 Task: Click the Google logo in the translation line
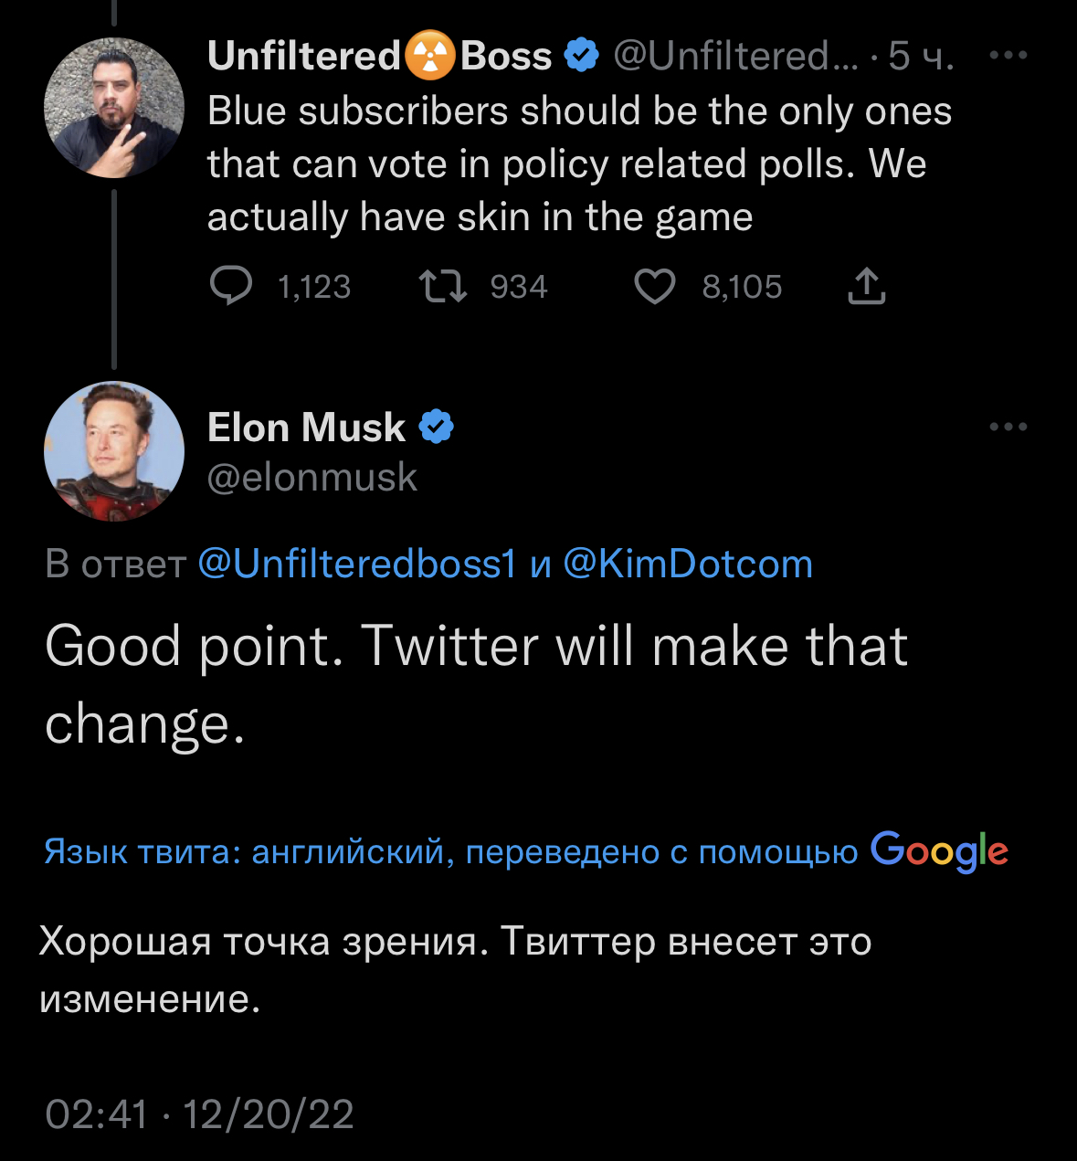[x=938, y=850]
